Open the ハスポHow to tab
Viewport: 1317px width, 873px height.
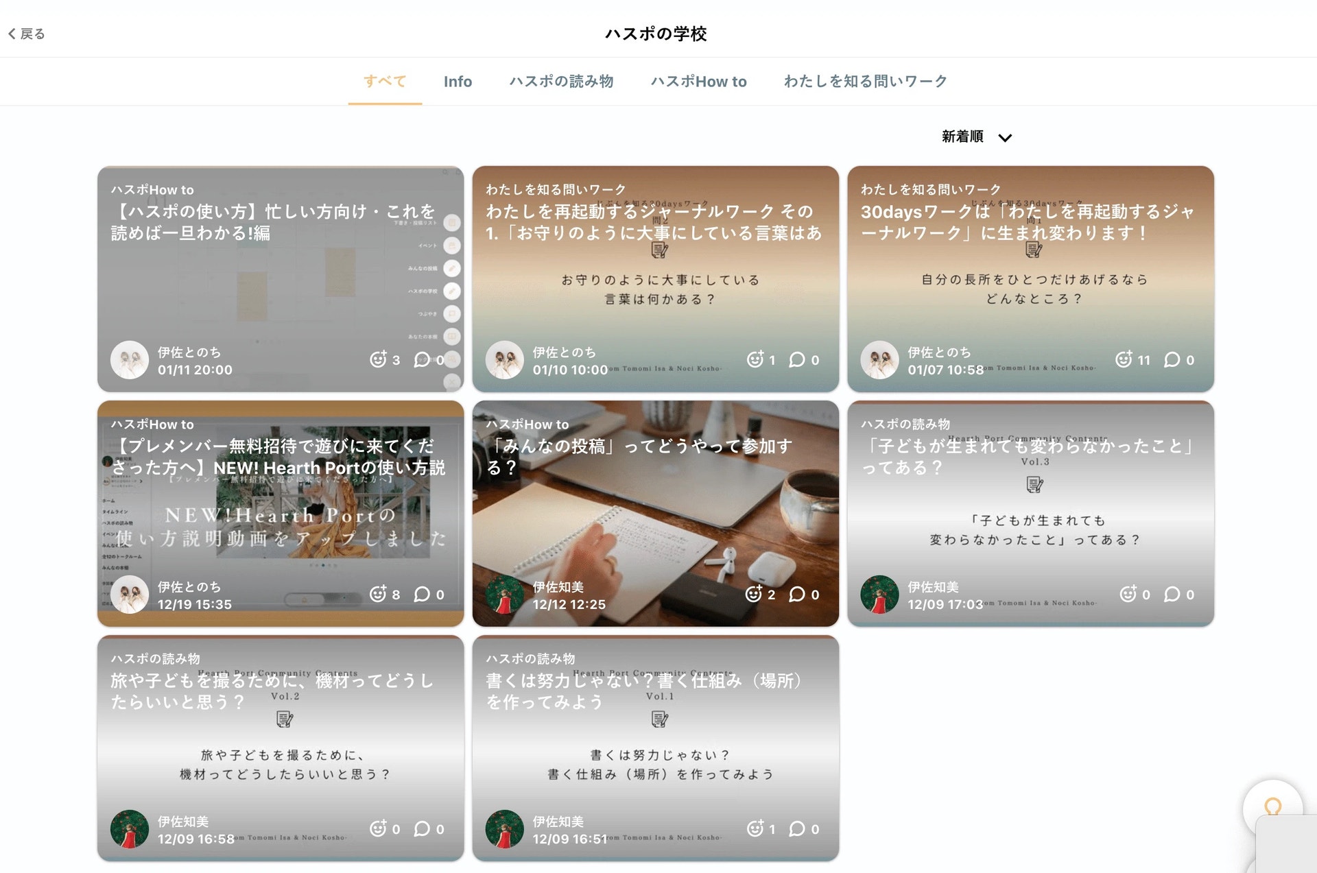(x=698, y=82)
